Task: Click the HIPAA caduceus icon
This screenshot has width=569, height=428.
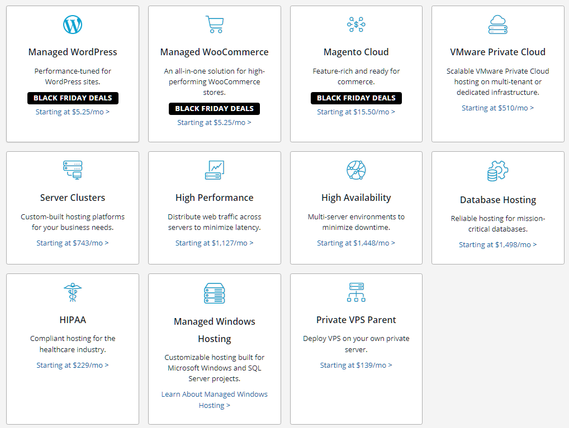Action: click(x=73, y=292)
